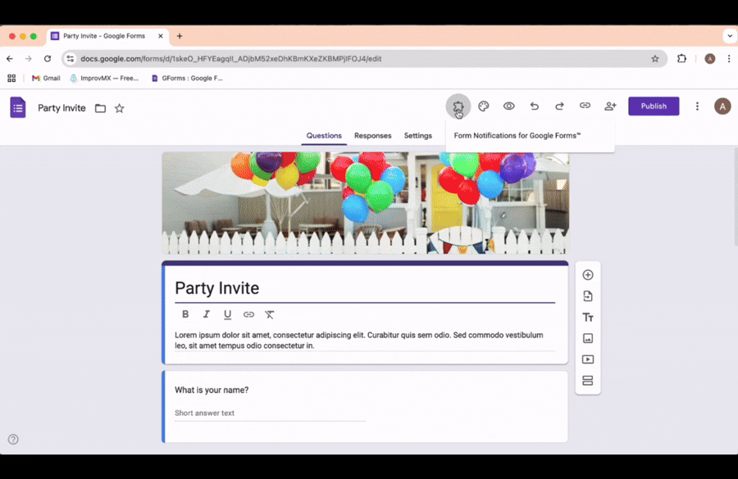The height and width of the screenshot is (479, 738).
Task: Toggle underline formatting for the description text
Action: click(x=227, y=314)
